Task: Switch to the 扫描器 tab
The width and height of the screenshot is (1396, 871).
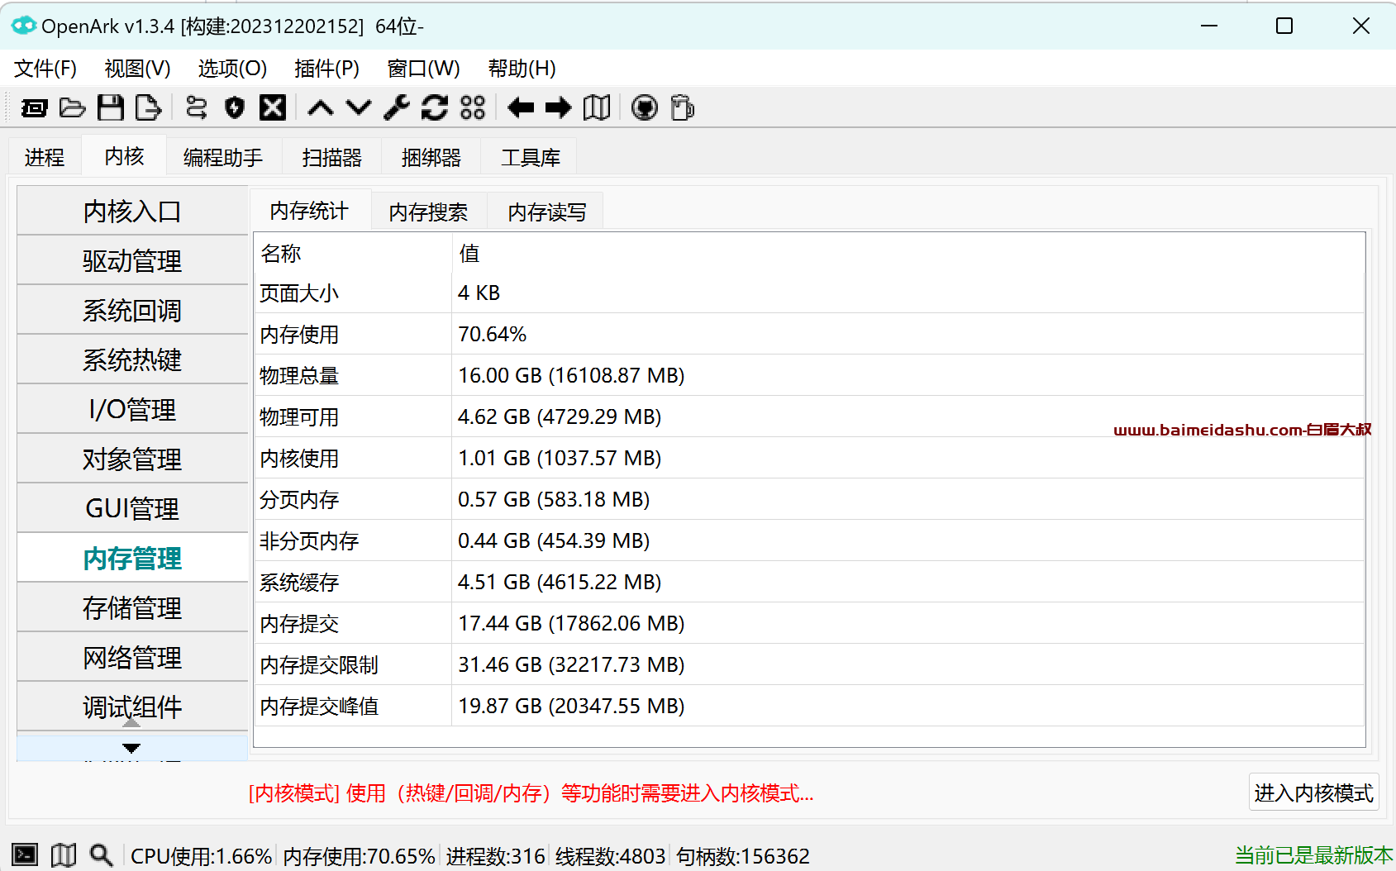Action: 331,157
